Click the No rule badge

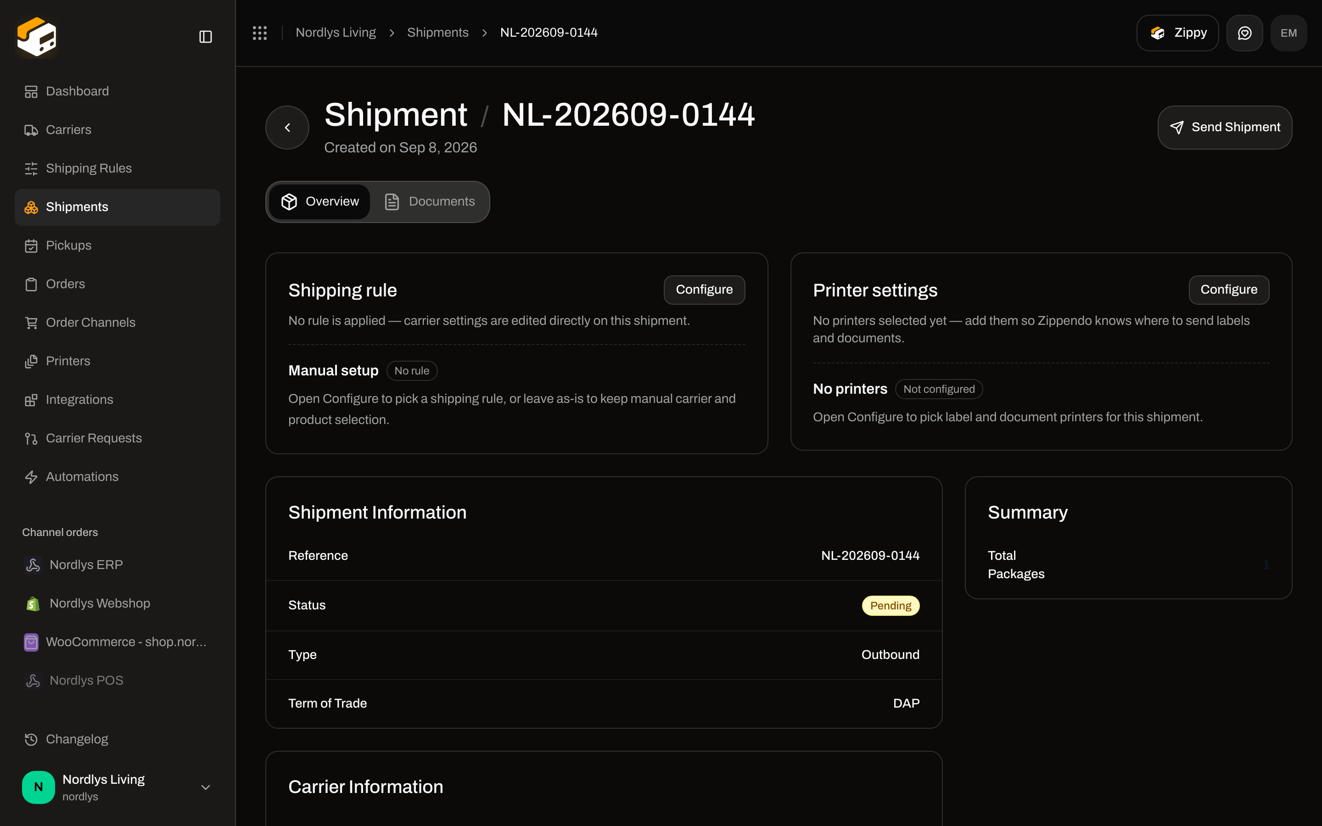click(412, 370)
